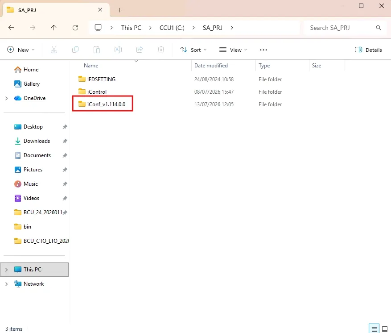This screenshot has width=391, height=333.
Task: Toggle the Details pane
Action: click(368, 50)
